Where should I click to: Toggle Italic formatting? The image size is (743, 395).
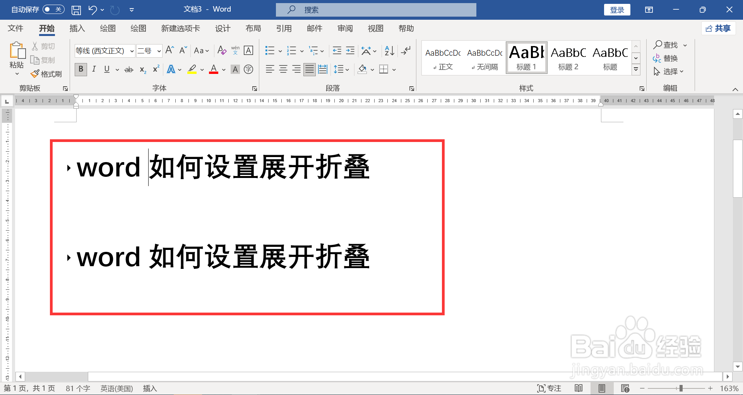(x=94, y=69)
